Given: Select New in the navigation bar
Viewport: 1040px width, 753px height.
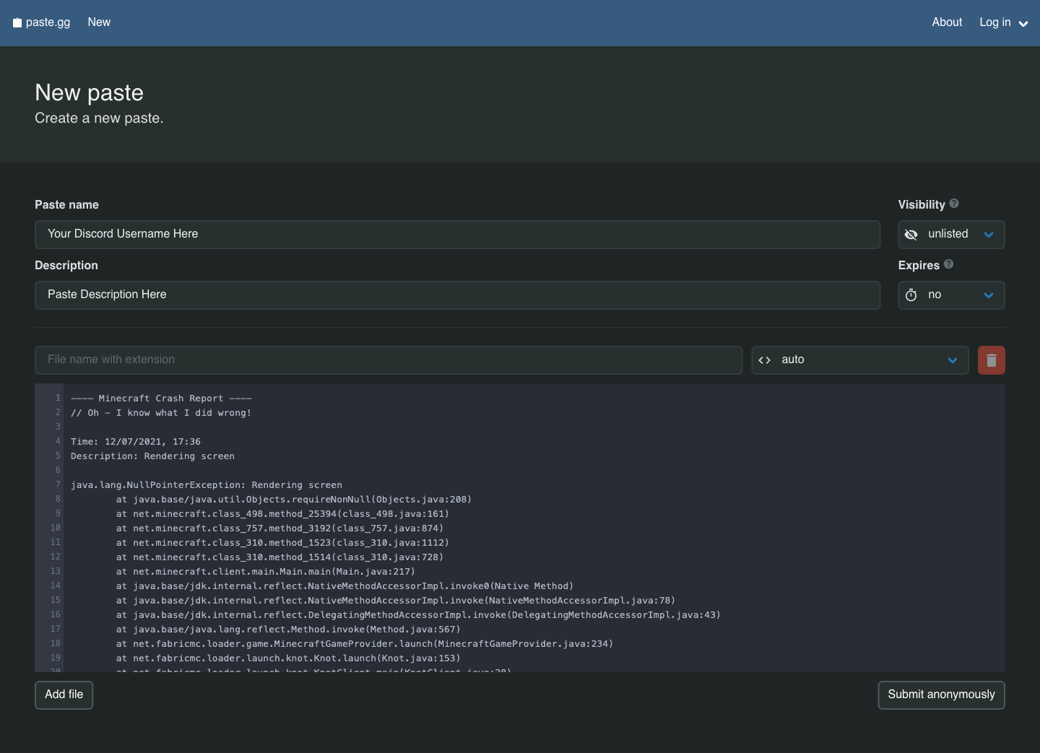Looking at the screenshot, I should pos(99,22).
